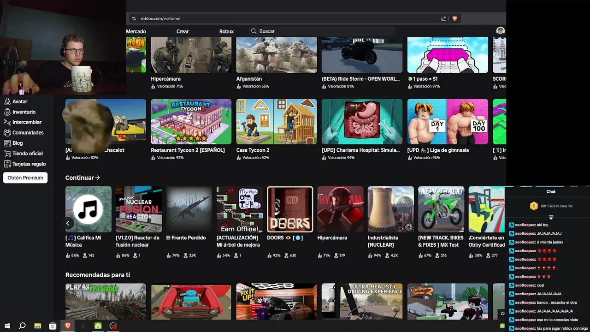The image size is (590, 332).
Task: Open Lumber Tycoon 2 recommended thumbnail
Action: pos(448,302)
